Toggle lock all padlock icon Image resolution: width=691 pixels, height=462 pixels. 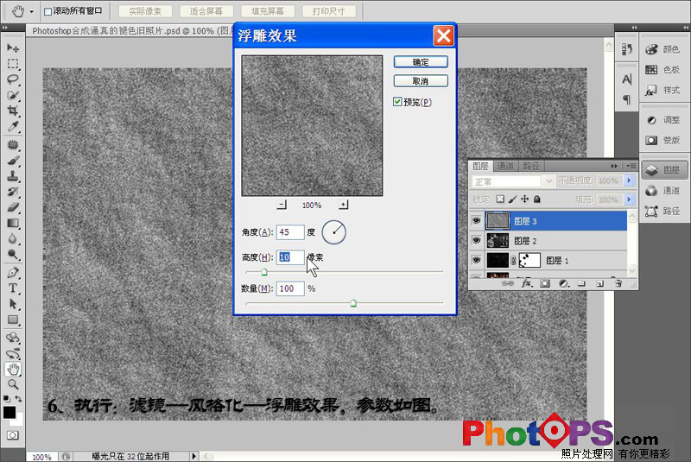pyautogui.click(x=536, y=199)
